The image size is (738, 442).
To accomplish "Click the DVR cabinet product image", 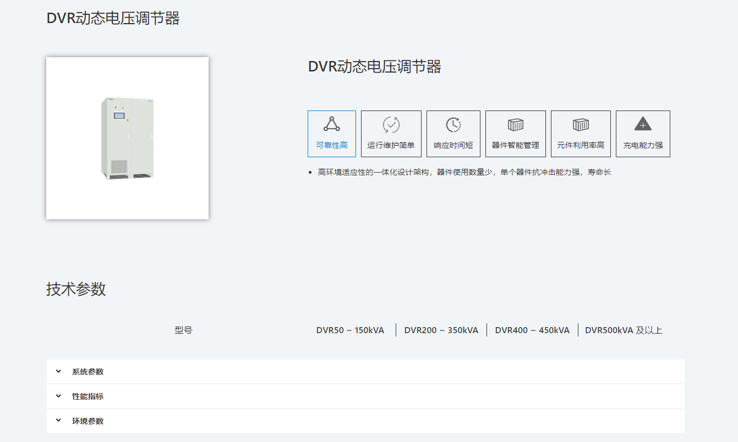I will pos(127,138).
